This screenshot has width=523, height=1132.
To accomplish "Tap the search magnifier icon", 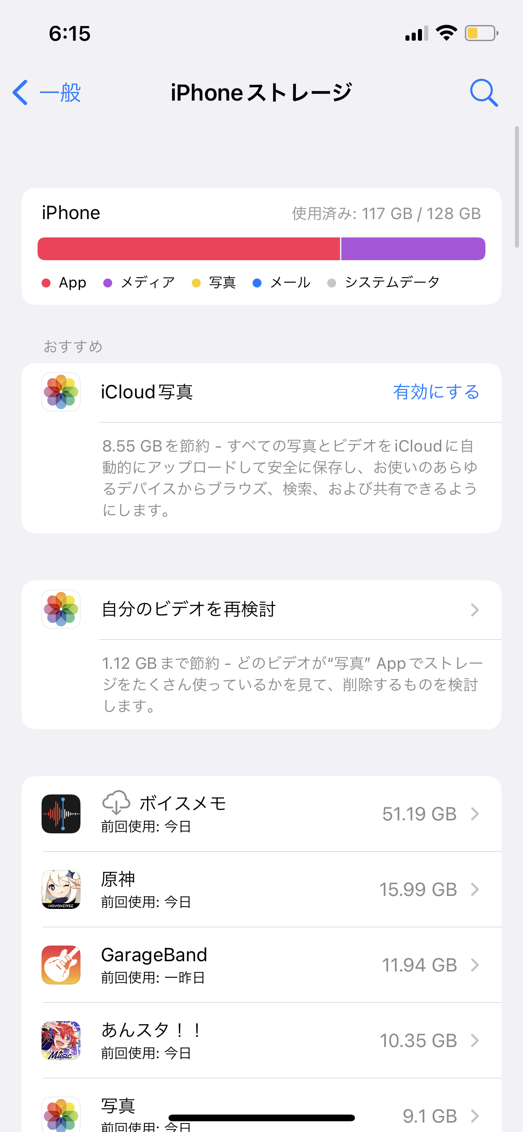I will tap(484, 93).
